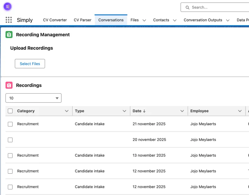The height and width of the screenshot is (195, 249).
Task: Sort by the Type column header
Action: [x=80, y=111]
